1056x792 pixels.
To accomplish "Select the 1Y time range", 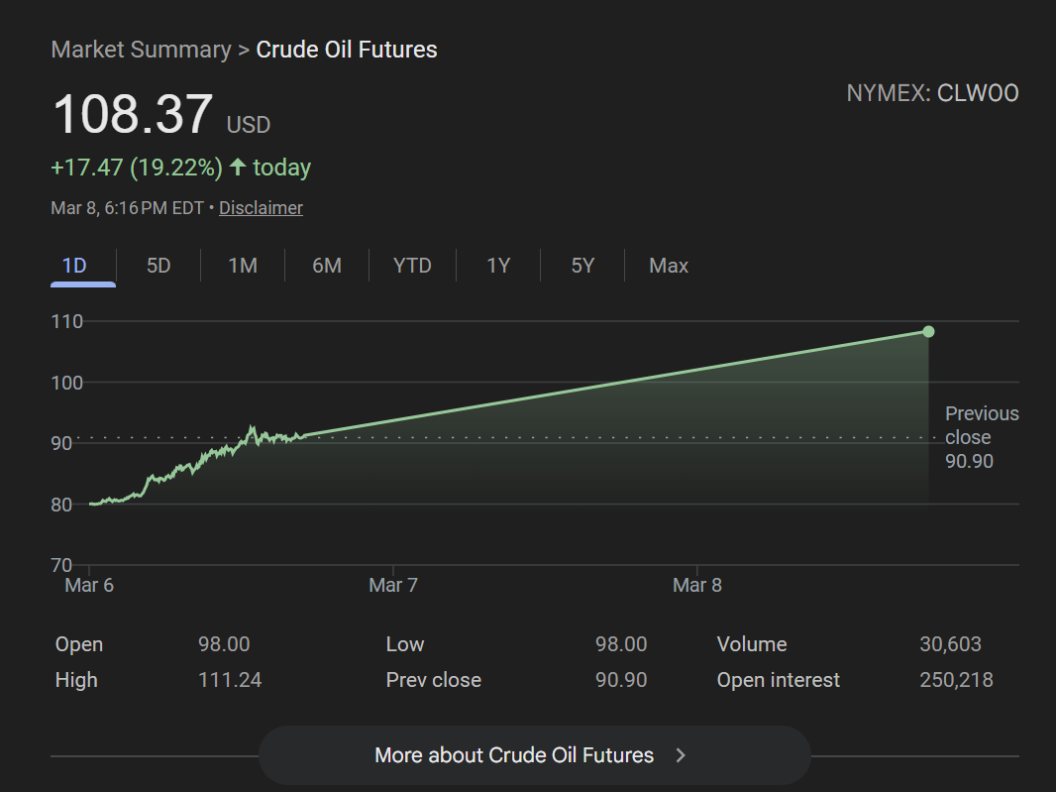I will click(x=498, y=266).
